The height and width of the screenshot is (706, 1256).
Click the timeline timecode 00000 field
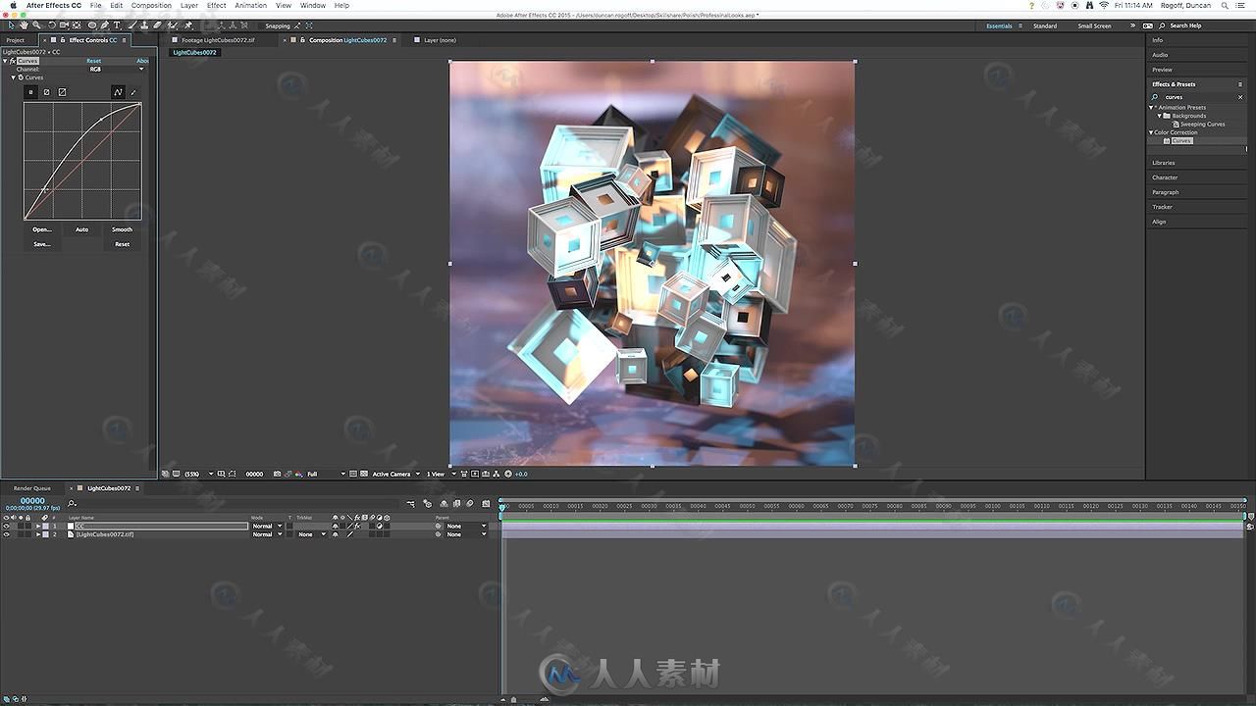[x=32, y=501]
